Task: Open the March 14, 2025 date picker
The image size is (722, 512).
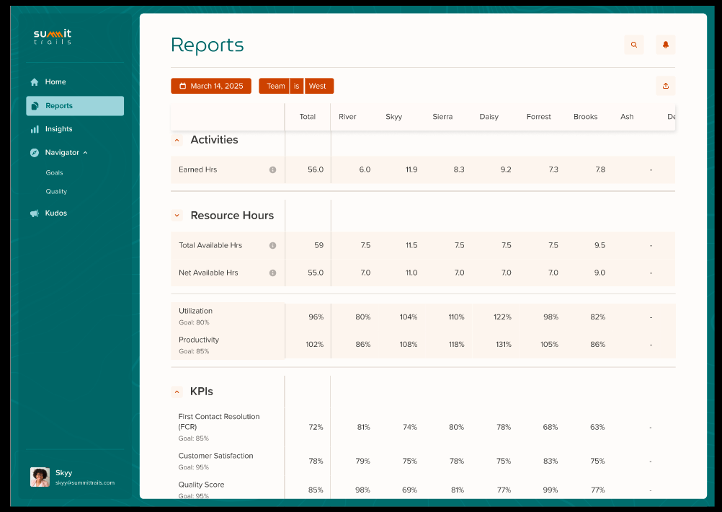Action: tap(211, 86)
